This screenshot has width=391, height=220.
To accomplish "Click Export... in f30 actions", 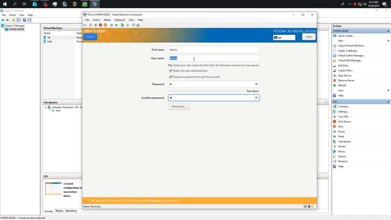I will click(x=342, y=156).
